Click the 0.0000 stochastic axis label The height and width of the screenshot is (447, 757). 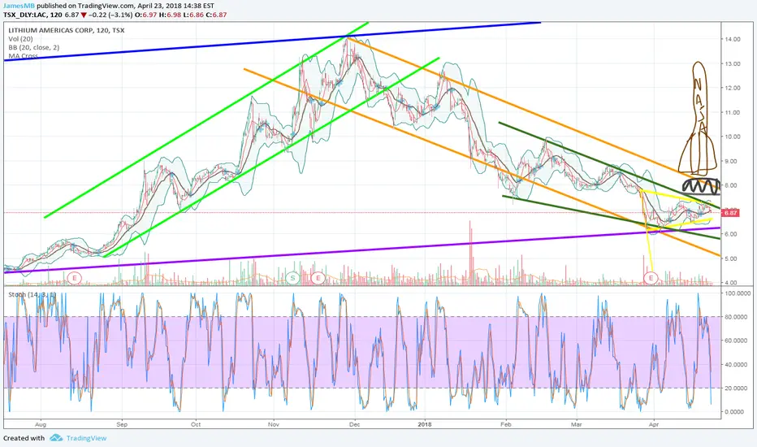(x=733, y=412)
